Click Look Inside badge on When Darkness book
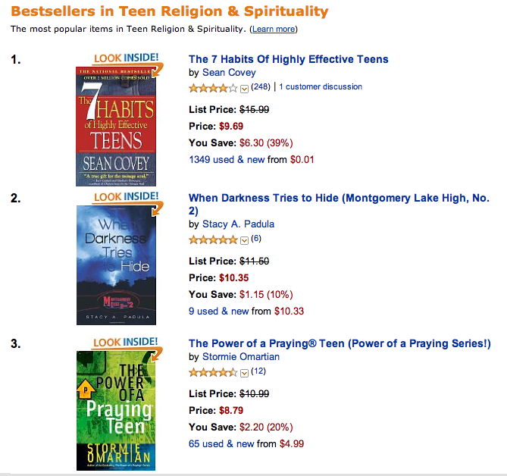The width and height of the screenshot is (507, 476). click(126, 197)
